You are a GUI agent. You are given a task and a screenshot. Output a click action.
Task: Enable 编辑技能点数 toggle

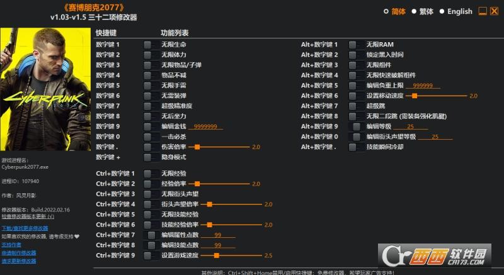pos(151,245)
